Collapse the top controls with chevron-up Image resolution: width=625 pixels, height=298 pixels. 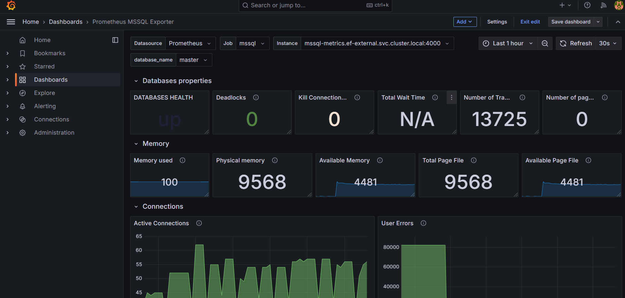pos(618,22)
